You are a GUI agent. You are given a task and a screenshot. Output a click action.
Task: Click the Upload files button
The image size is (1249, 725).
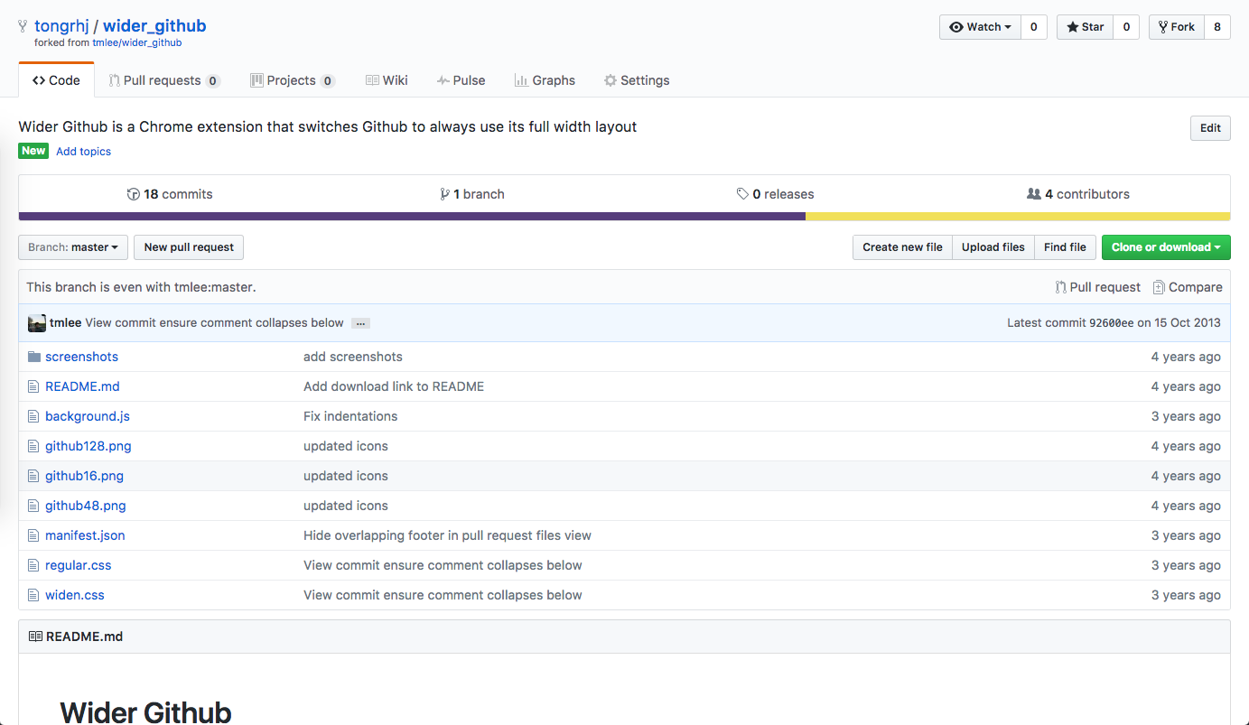[x=993, y=247]
